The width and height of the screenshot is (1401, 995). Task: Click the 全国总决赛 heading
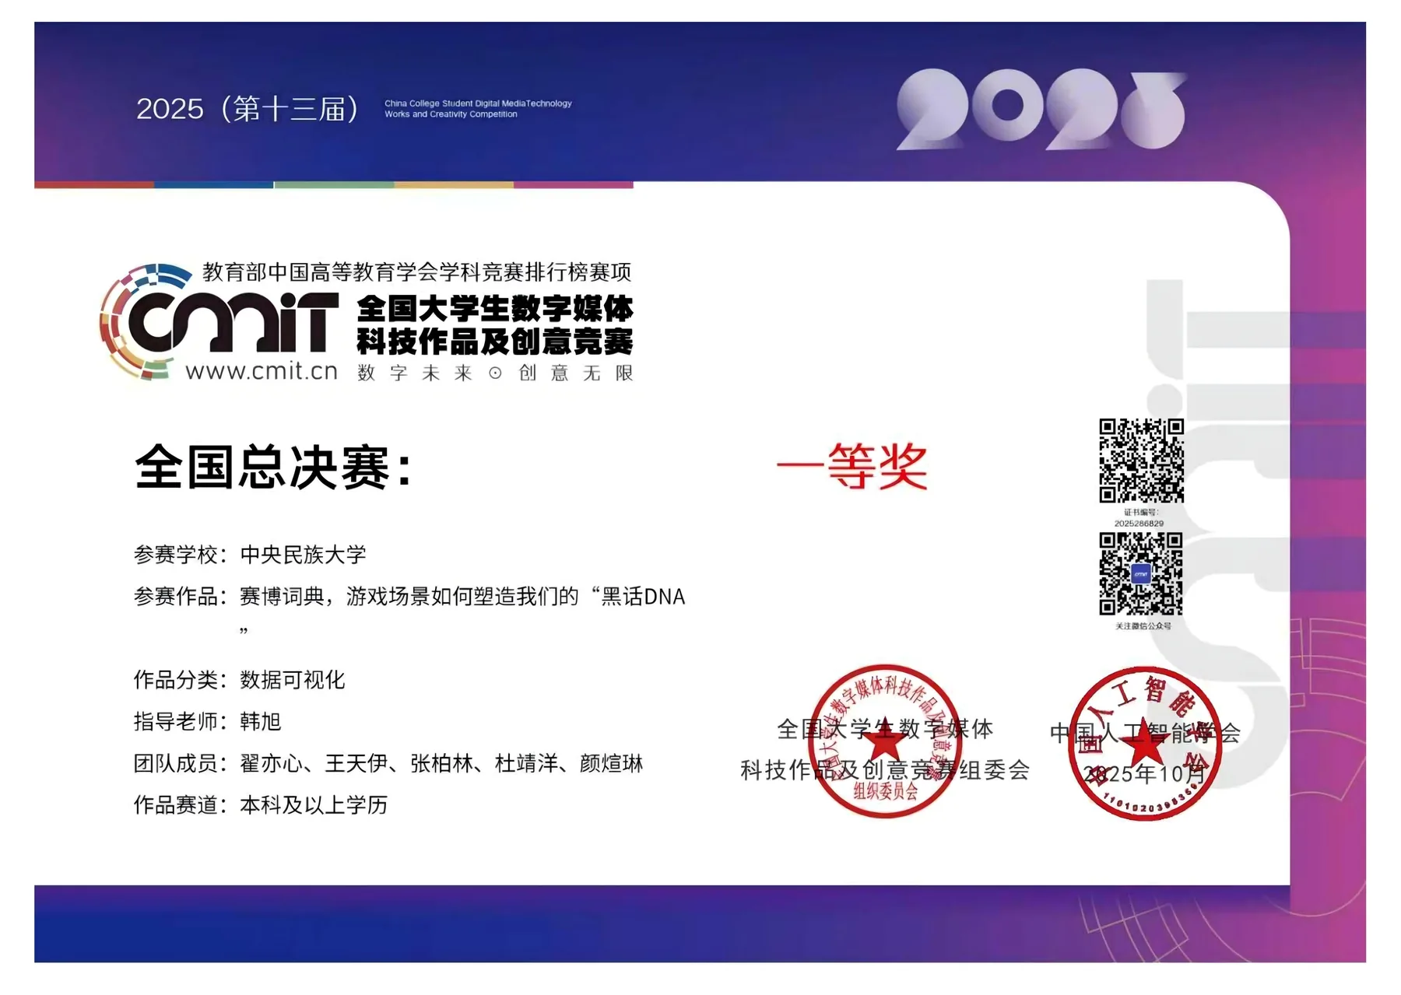click(x=273, y=468)
